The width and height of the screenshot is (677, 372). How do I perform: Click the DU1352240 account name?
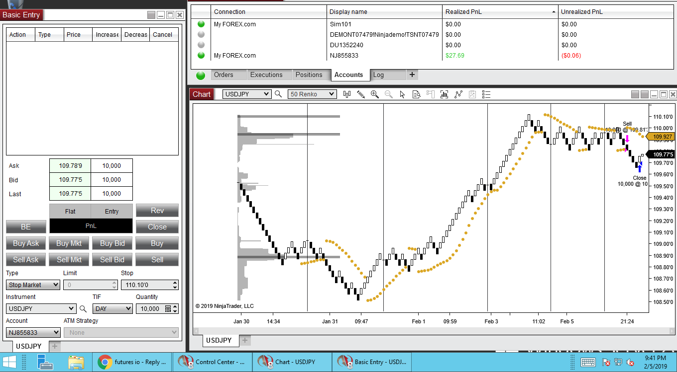[346, 45]
